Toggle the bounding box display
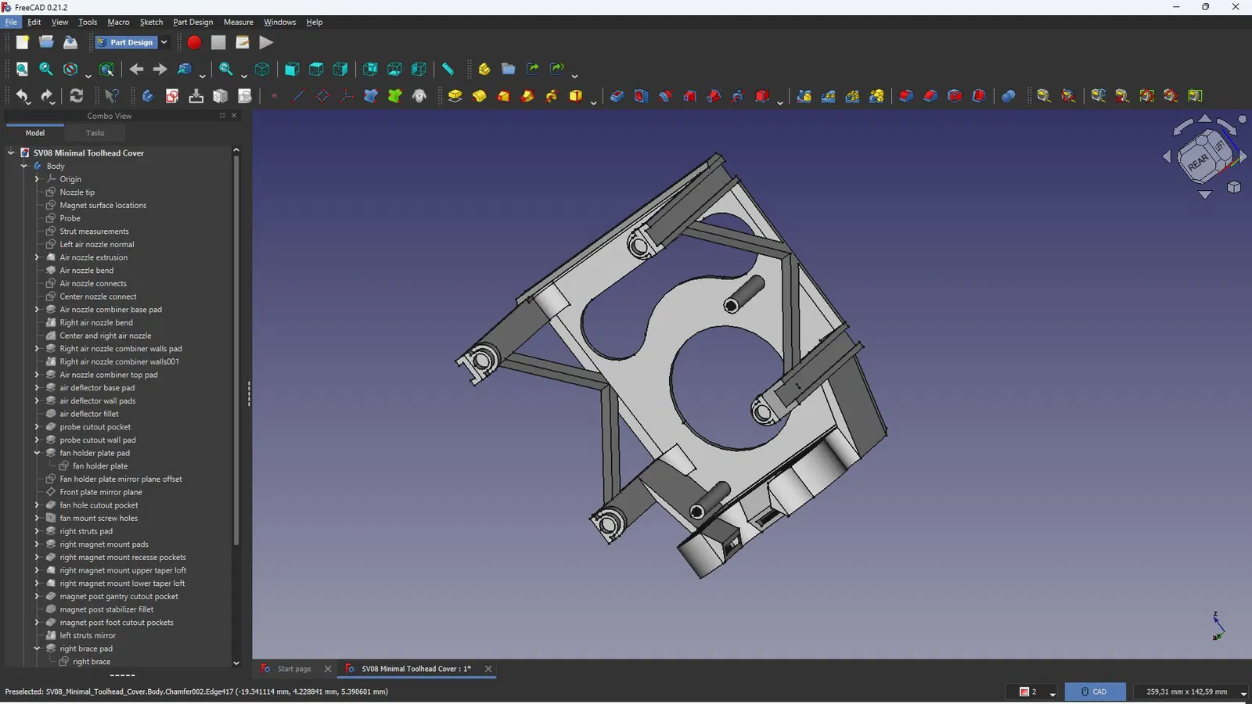Image resolution: width=1252 pixels, height=704 pixels. pos(106,69)
